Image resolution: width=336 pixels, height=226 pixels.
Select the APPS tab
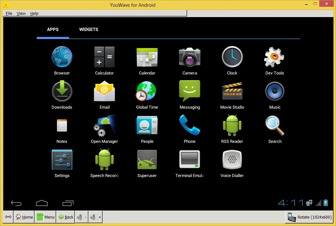pos(53,30)
